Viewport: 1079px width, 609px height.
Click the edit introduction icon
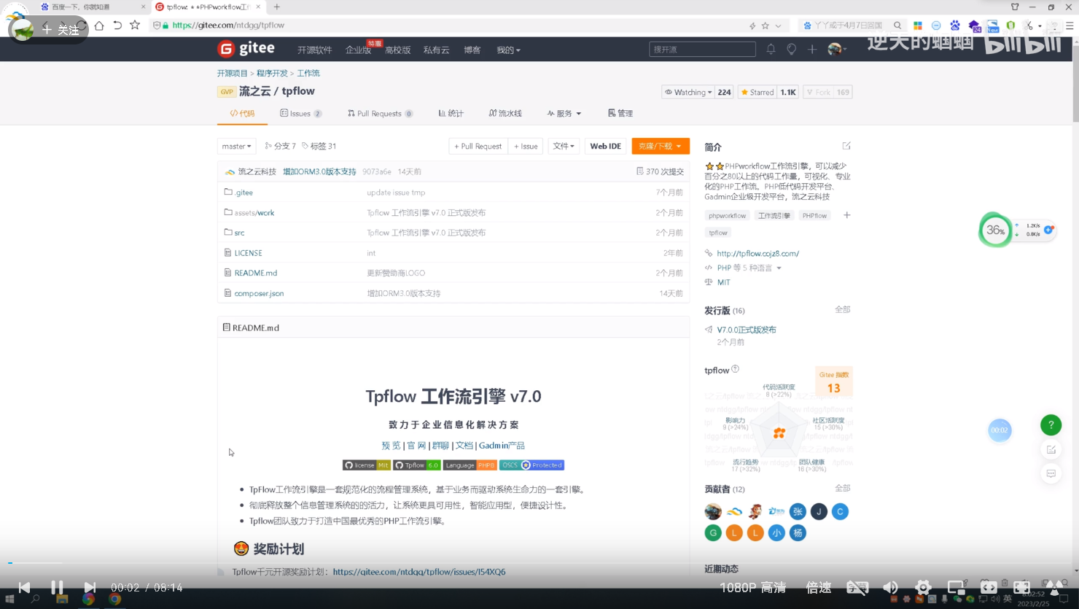tap(846, 146)
